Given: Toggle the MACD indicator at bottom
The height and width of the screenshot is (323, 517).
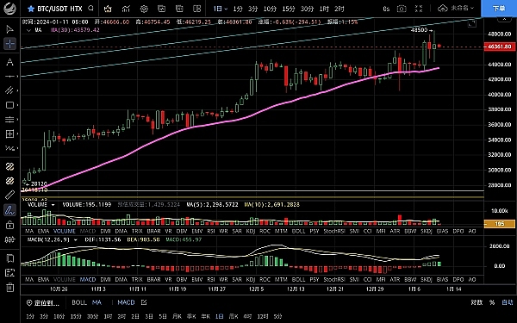Looking at the screenshot, I should coord(126,302).
